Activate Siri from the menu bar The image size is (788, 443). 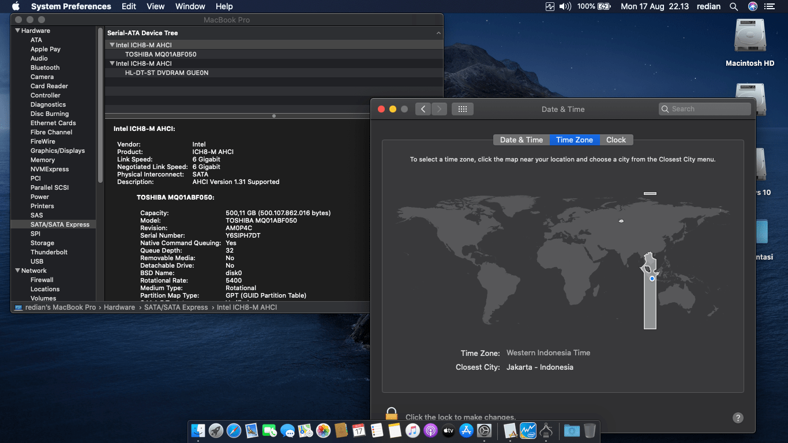[x=752, y=6]
